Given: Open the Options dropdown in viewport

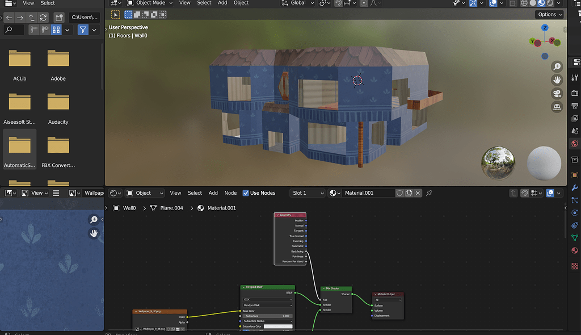Looking at the screenshot, I should click(550, 14).
